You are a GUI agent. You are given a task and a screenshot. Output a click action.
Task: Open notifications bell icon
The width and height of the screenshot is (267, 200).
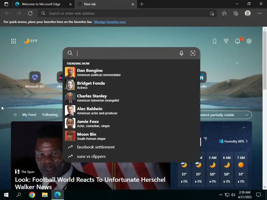238,41
